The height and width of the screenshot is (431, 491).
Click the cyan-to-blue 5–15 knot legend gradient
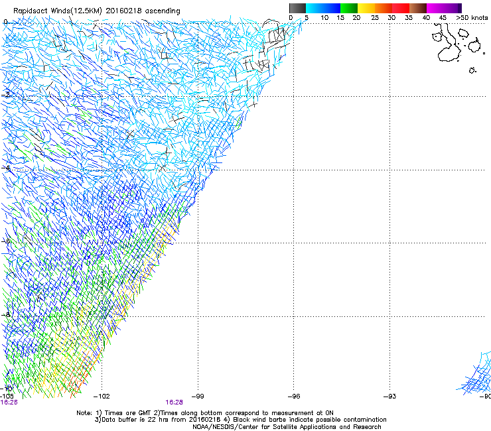click(323, 8)
